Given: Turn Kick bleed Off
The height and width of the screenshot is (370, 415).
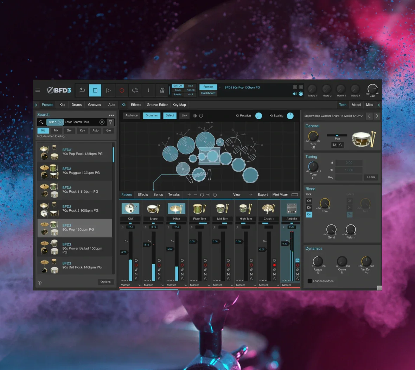Looking at the screenshot, I should [309, 201].
